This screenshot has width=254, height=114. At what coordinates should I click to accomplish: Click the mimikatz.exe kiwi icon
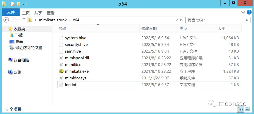(61, 71)
